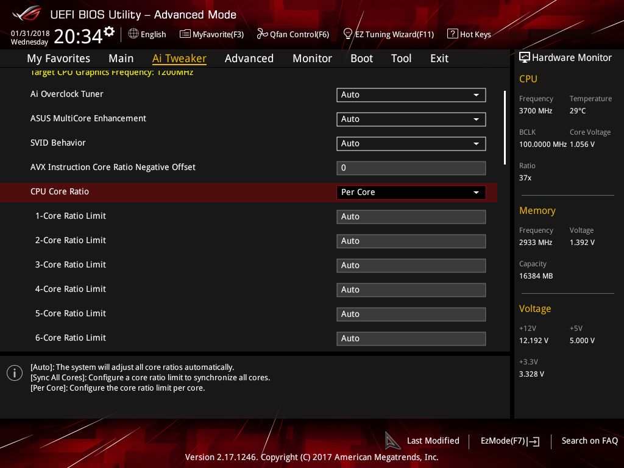Click the +5V 5.000 V reading
The width and height of the screenshot is (624, 468).
(582, 341)
